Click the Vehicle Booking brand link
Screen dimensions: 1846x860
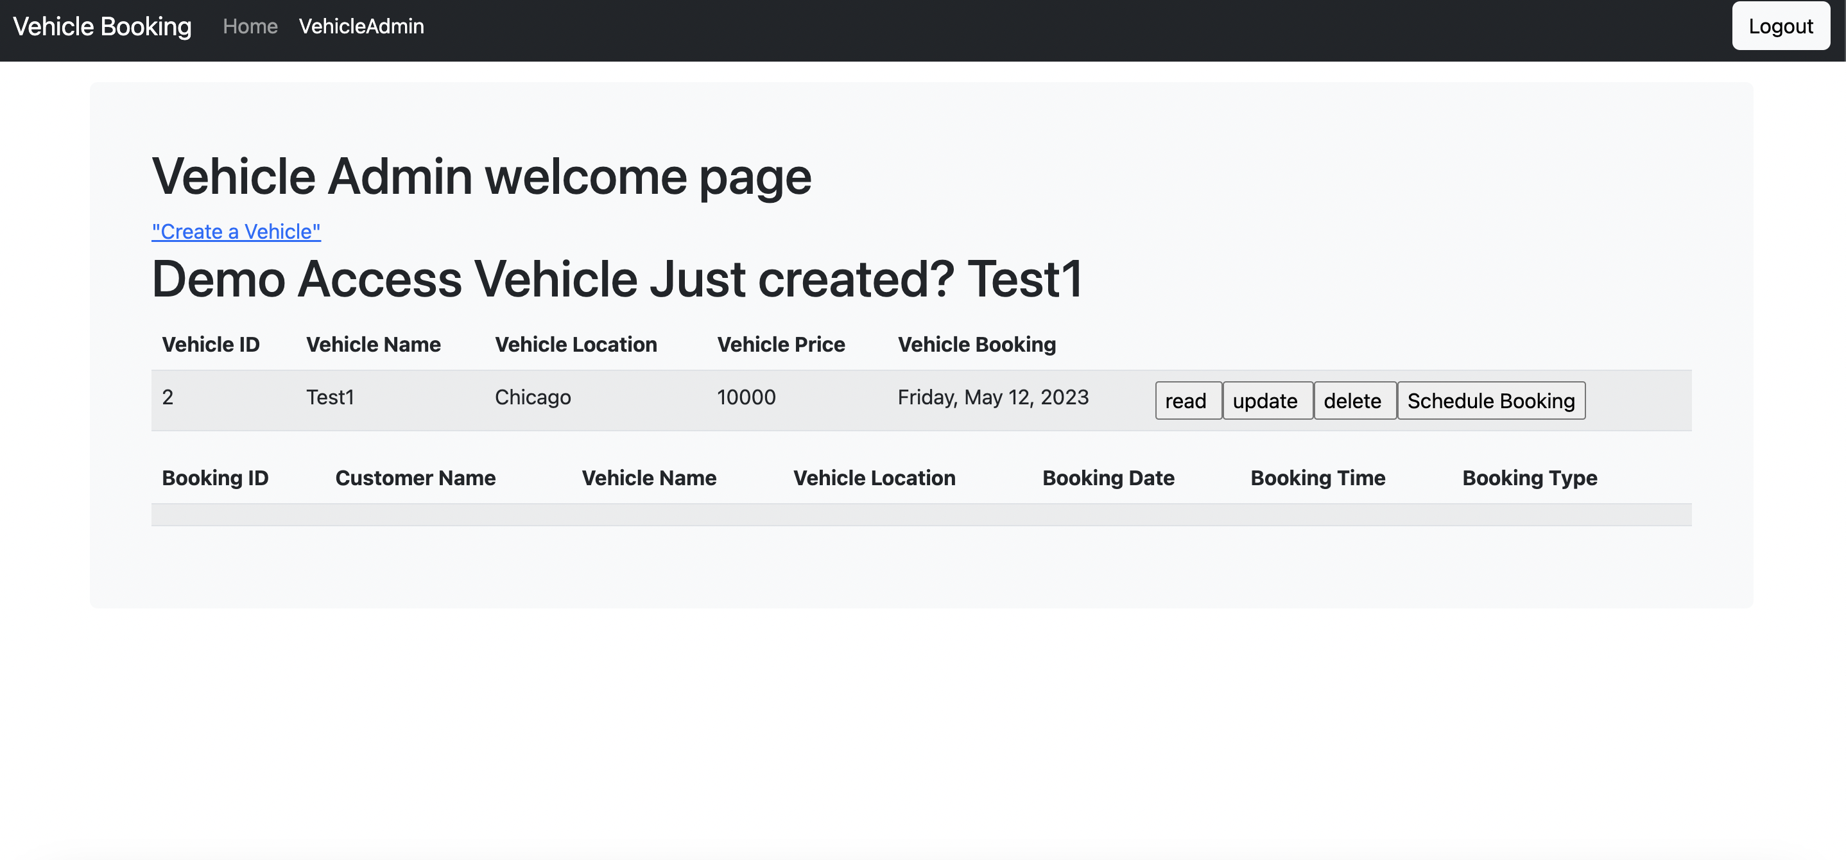(102, 26)
